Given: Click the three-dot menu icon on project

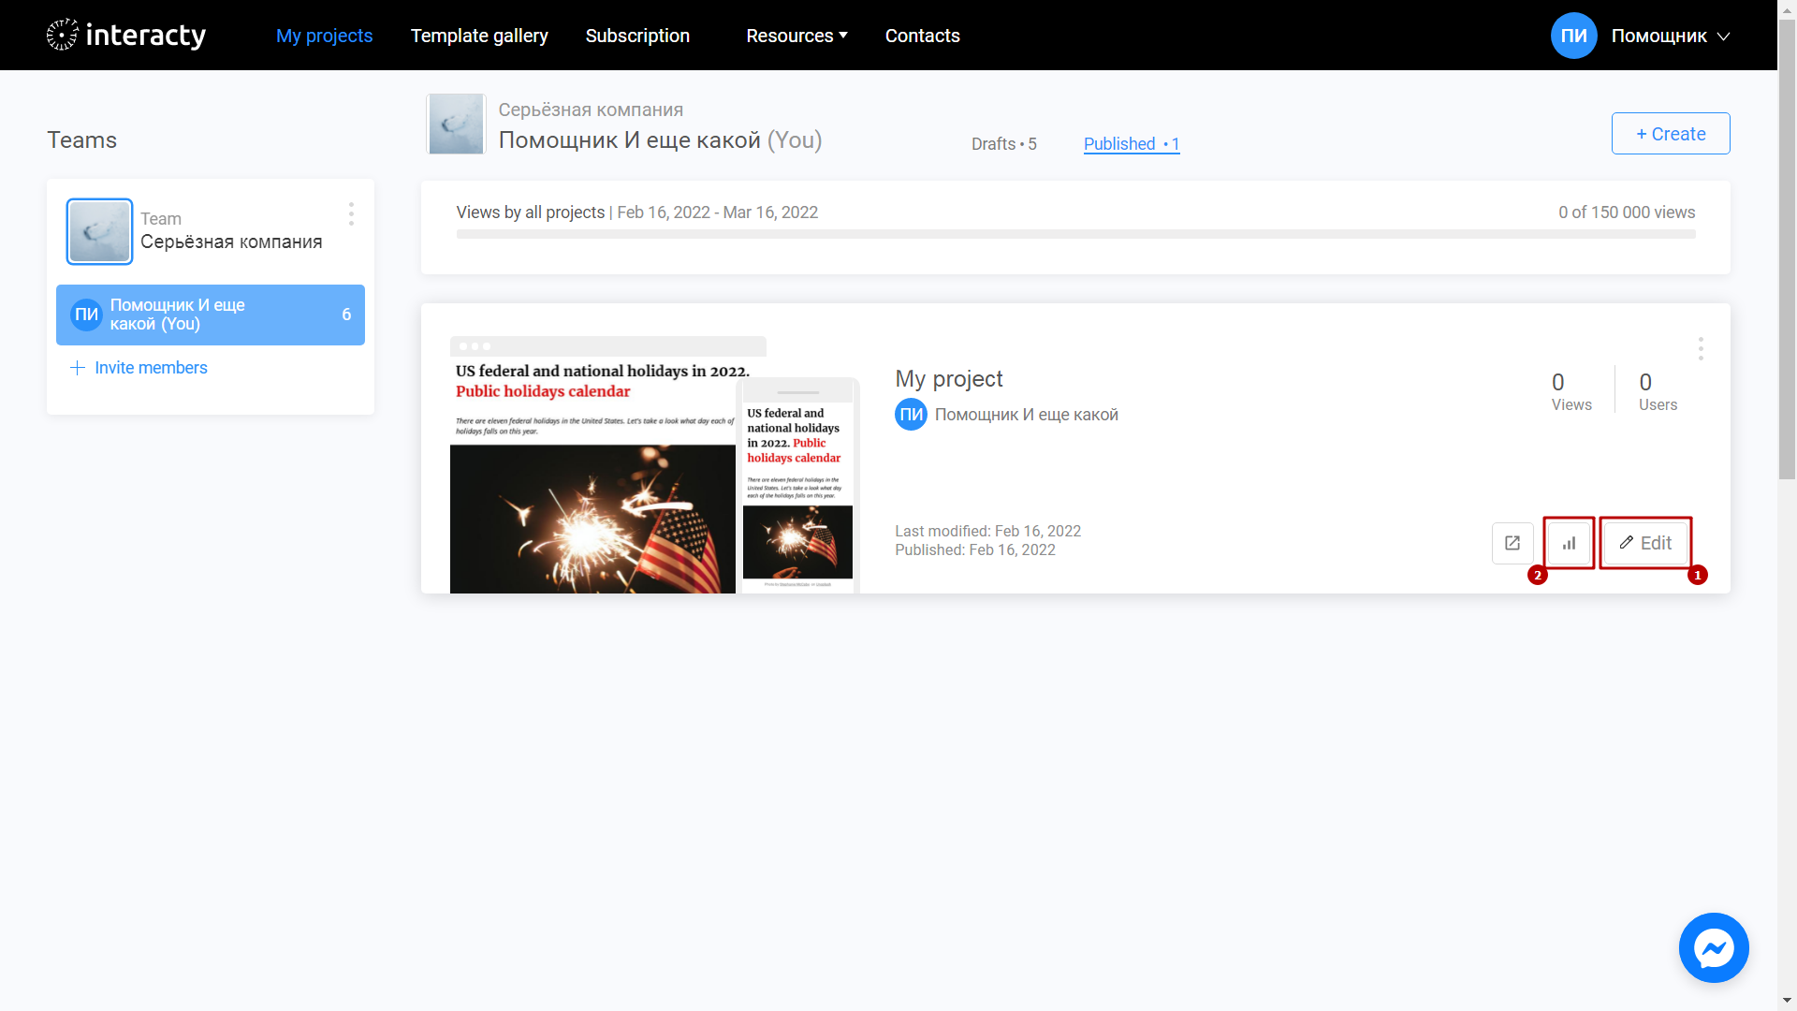Looking at the screenshot, I should [x=1700, y=349].
